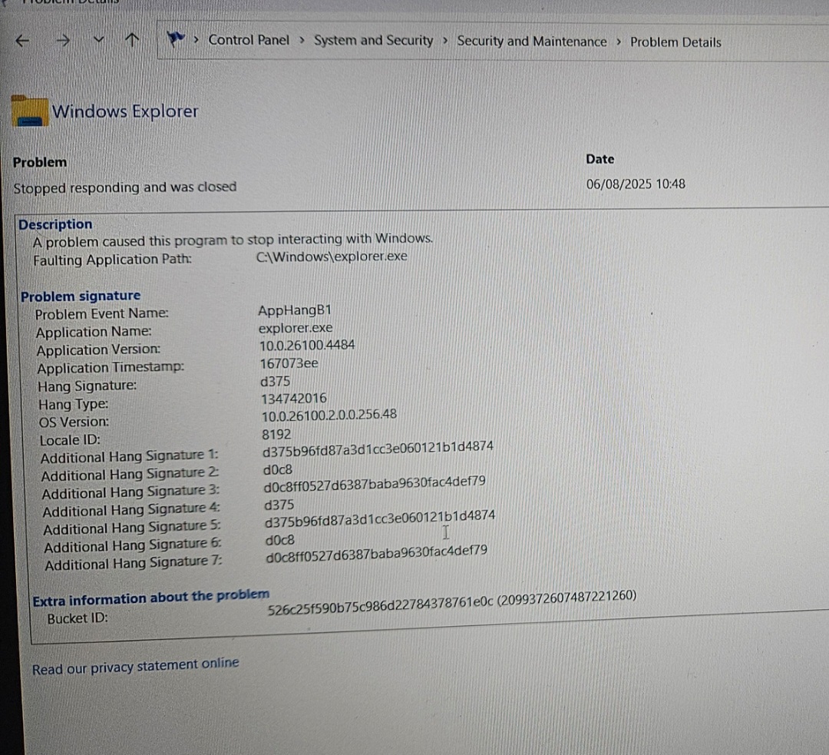This screenshot has height=755, width=829.
Task: Click the Problem signature section heading
Action: pos(81,296)
